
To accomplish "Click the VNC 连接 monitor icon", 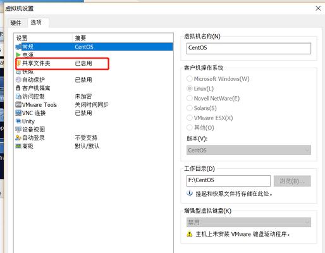I will (18, 113).
